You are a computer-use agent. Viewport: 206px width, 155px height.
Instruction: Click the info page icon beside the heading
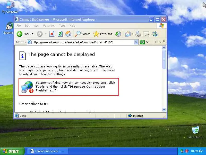[x=22, y=56]
